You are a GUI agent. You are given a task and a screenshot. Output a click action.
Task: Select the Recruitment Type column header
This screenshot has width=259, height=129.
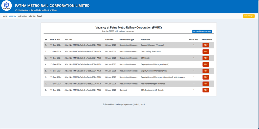[x=127, y=40]
